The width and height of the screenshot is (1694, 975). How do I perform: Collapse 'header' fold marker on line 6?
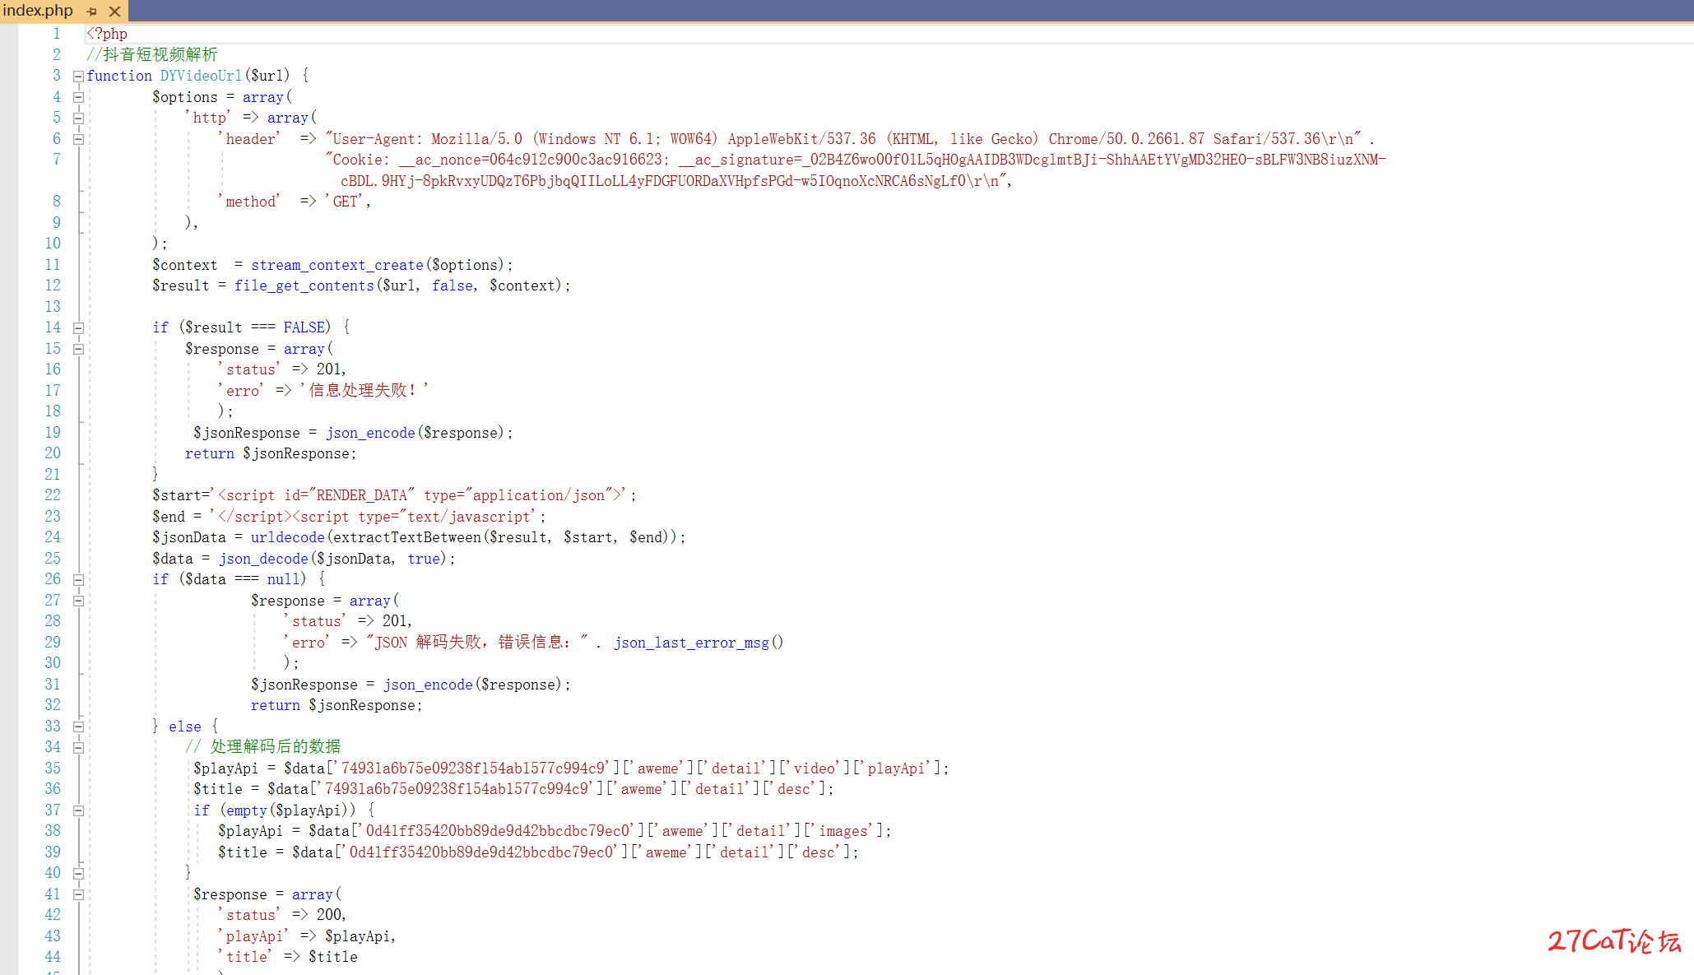pyautogui.click(x=78, y=139)
